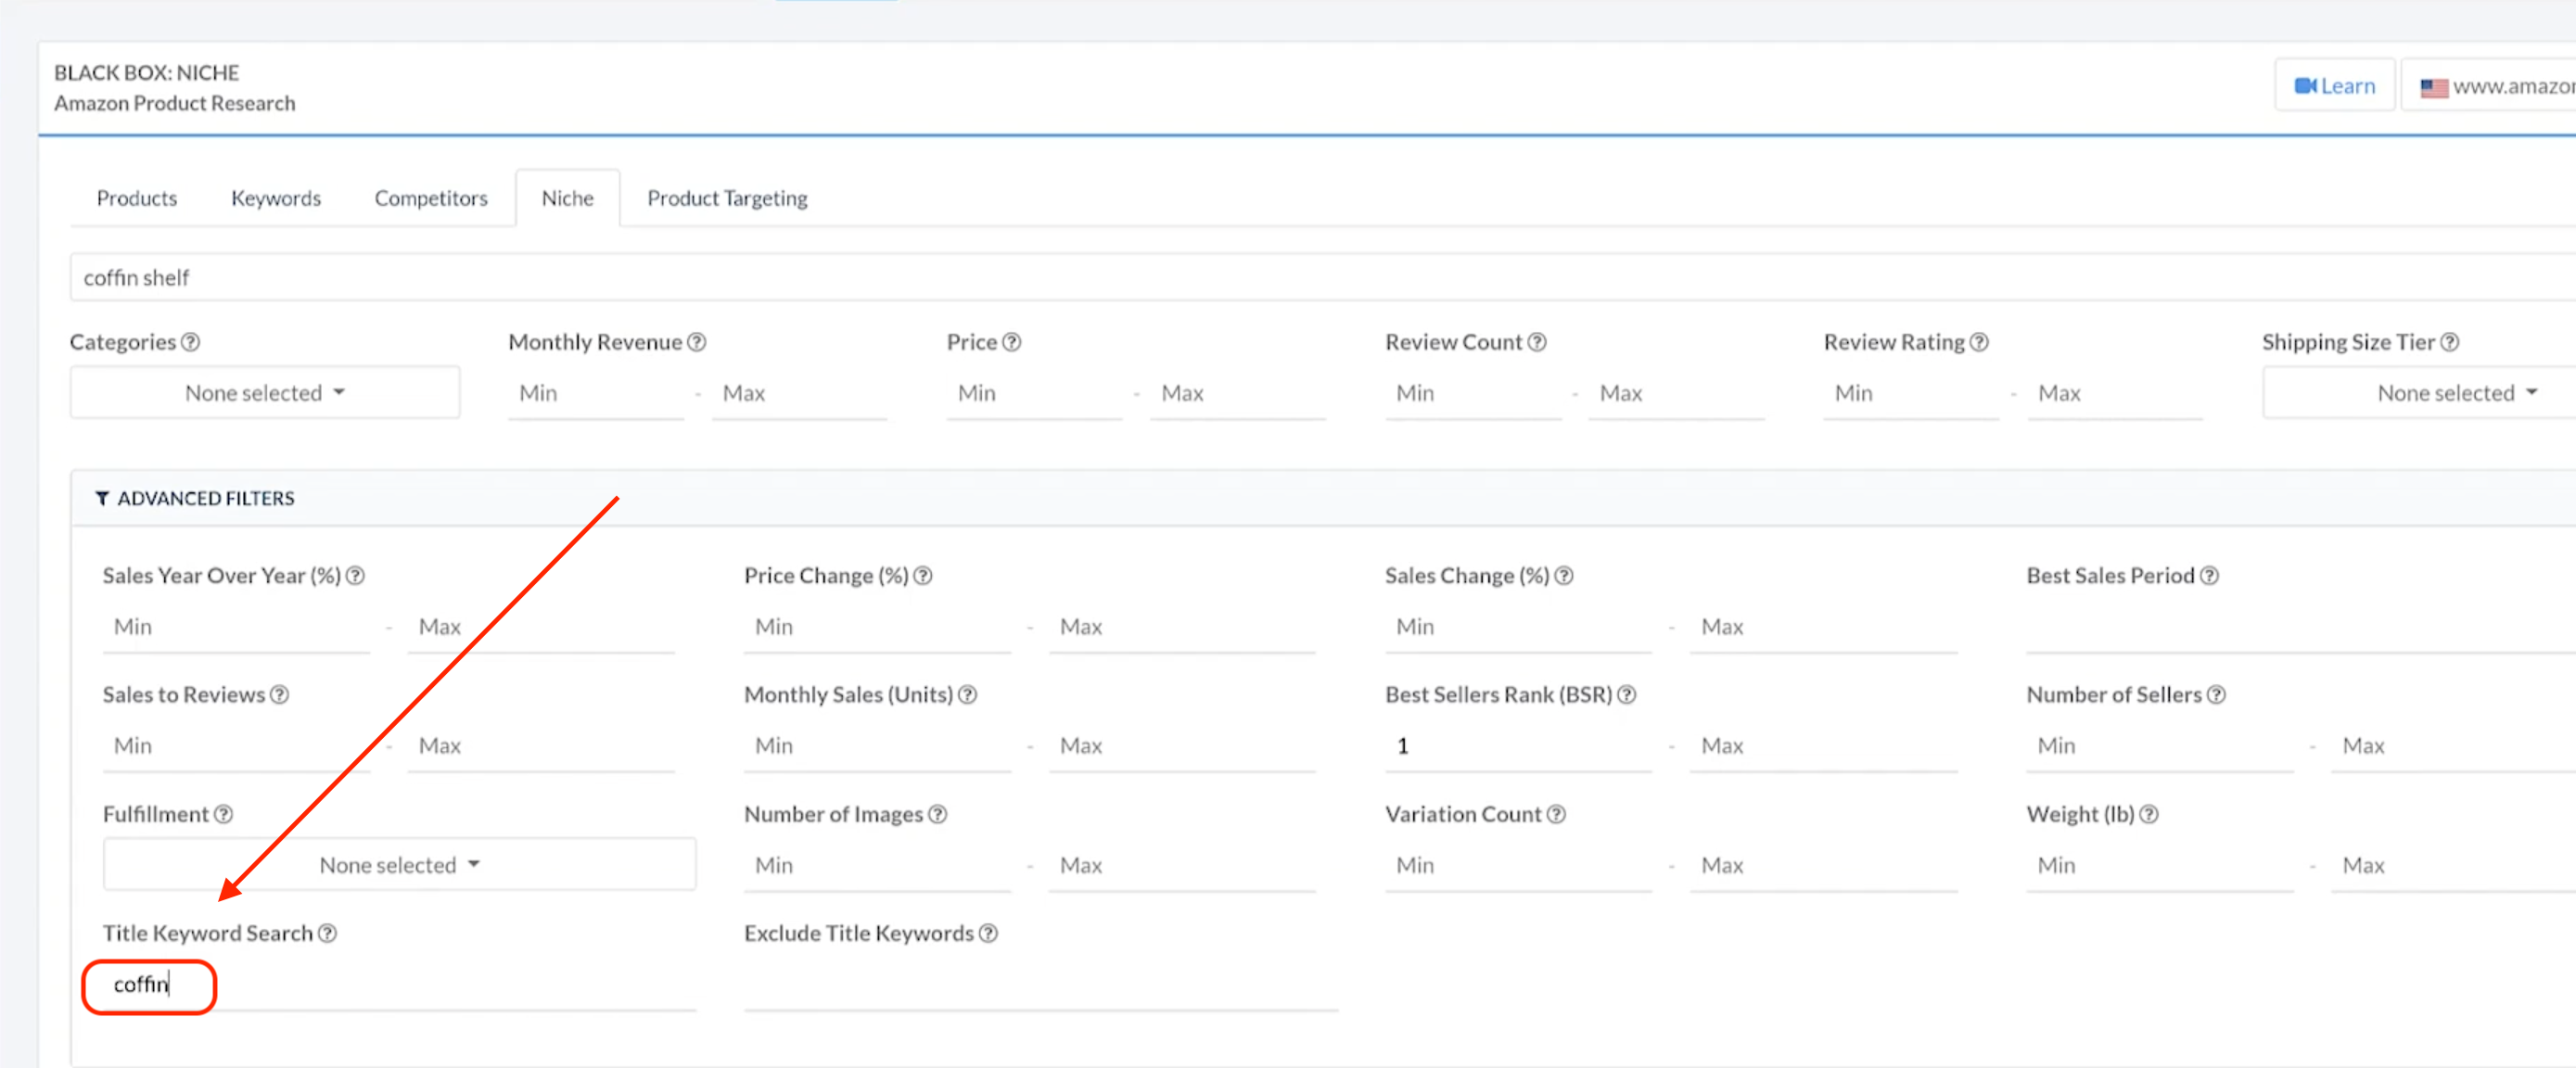Screen dimensions: 2576x1068
Task: Click the Variation Count help icon
Action: pos(1556,814)
